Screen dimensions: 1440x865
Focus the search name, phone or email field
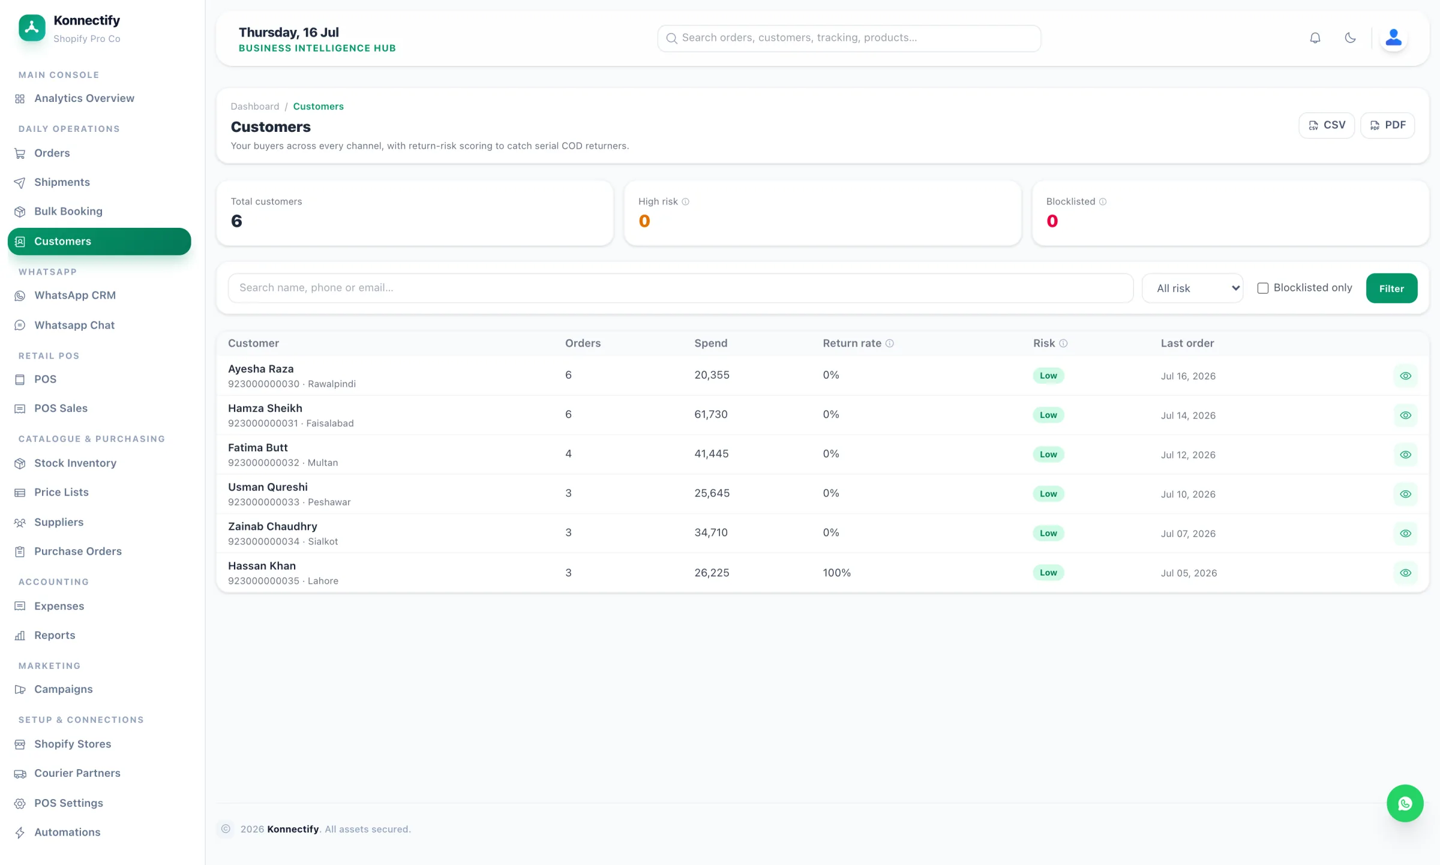pyautogui.click(x=680, y=288)
